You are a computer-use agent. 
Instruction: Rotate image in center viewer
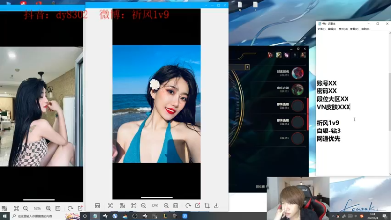coord(188,206)
